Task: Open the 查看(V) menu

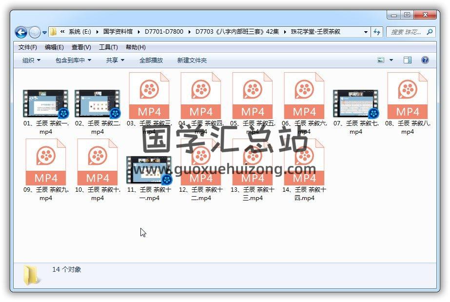Action: pyautogui.click(x=81, y=47)
